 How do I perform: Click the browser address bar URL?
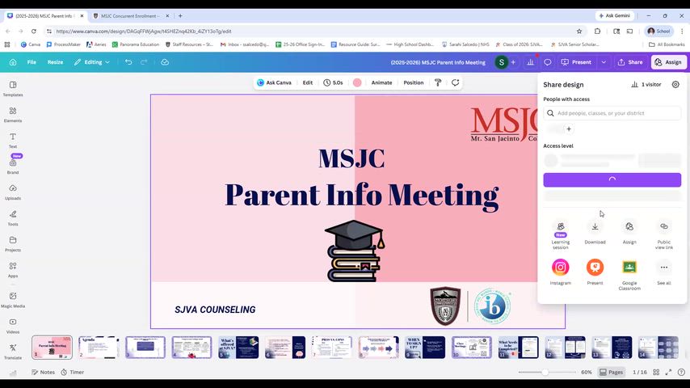click(144, 32)
